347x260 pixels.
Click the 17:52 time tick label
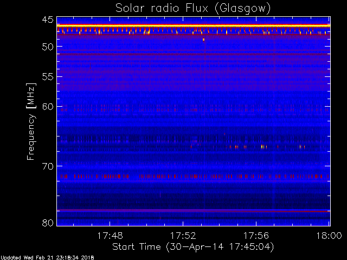pyautogui.click(x=183, y=236)
